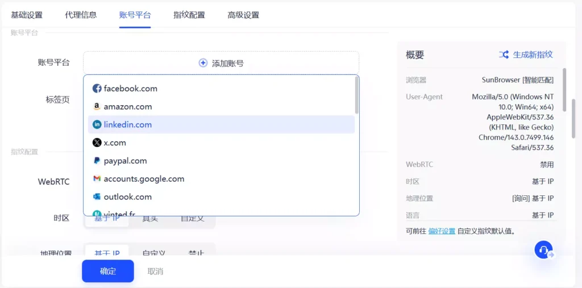Click the Outlook logo icon

(97, 197)
